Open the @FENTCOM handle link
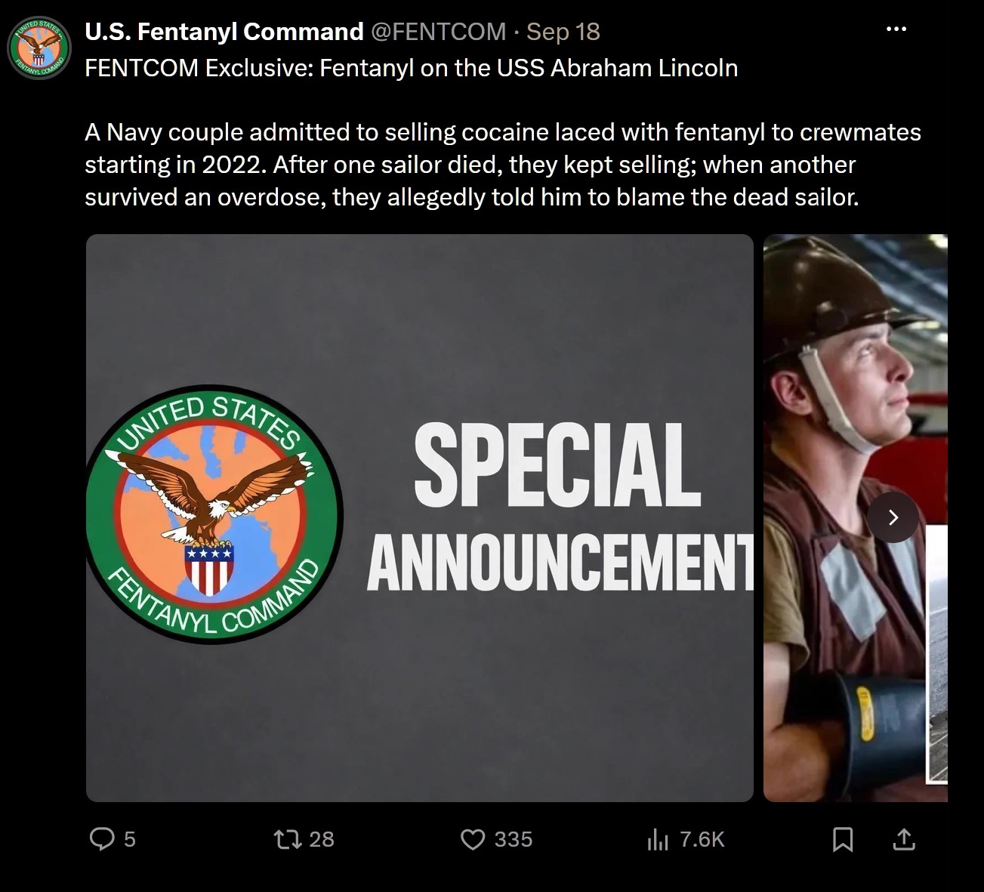 pyautogui.click(x=438, y=32)
